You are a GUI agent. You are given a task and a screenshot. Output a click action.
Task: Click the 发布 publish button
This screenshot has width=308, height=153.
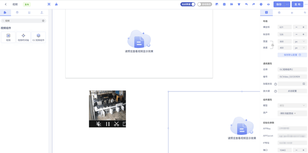(297, 4)
